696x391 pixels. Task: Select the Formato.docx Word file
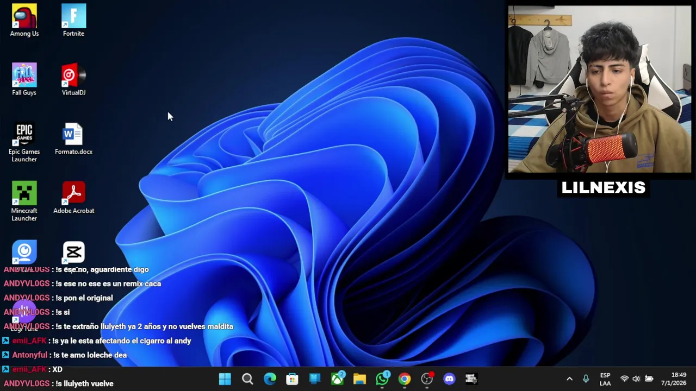click(73, 139)
